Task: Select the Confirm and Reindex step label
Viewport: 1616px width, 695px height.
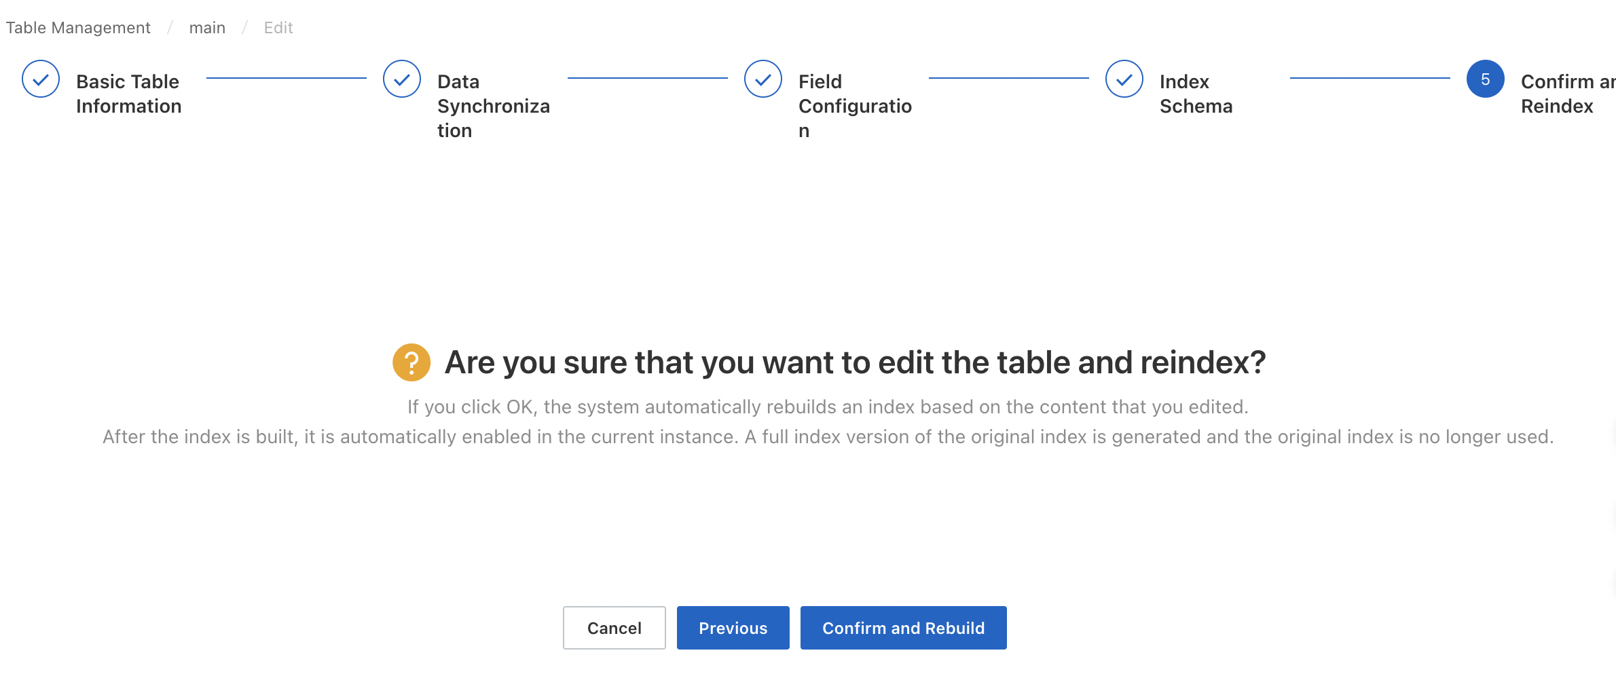Action: (x=1566, y=94)
